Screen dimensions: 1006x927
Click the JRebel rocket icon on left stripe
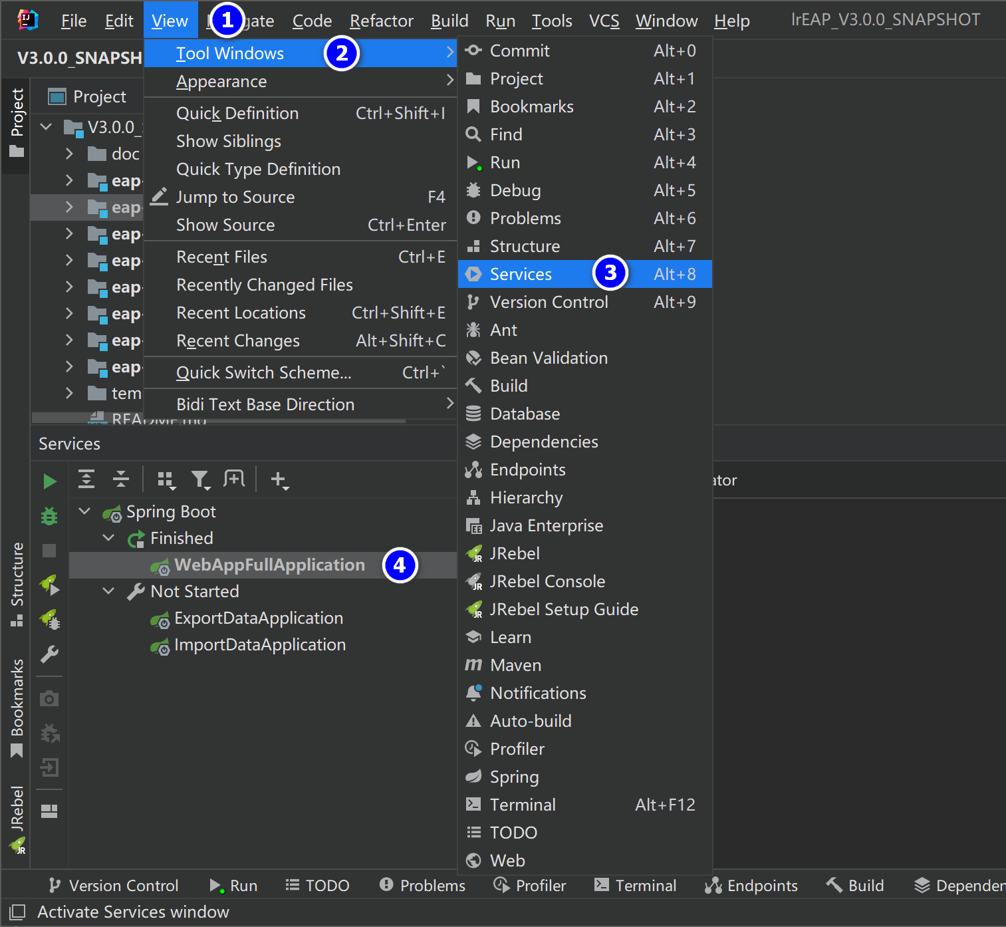(x=17, y=846)
